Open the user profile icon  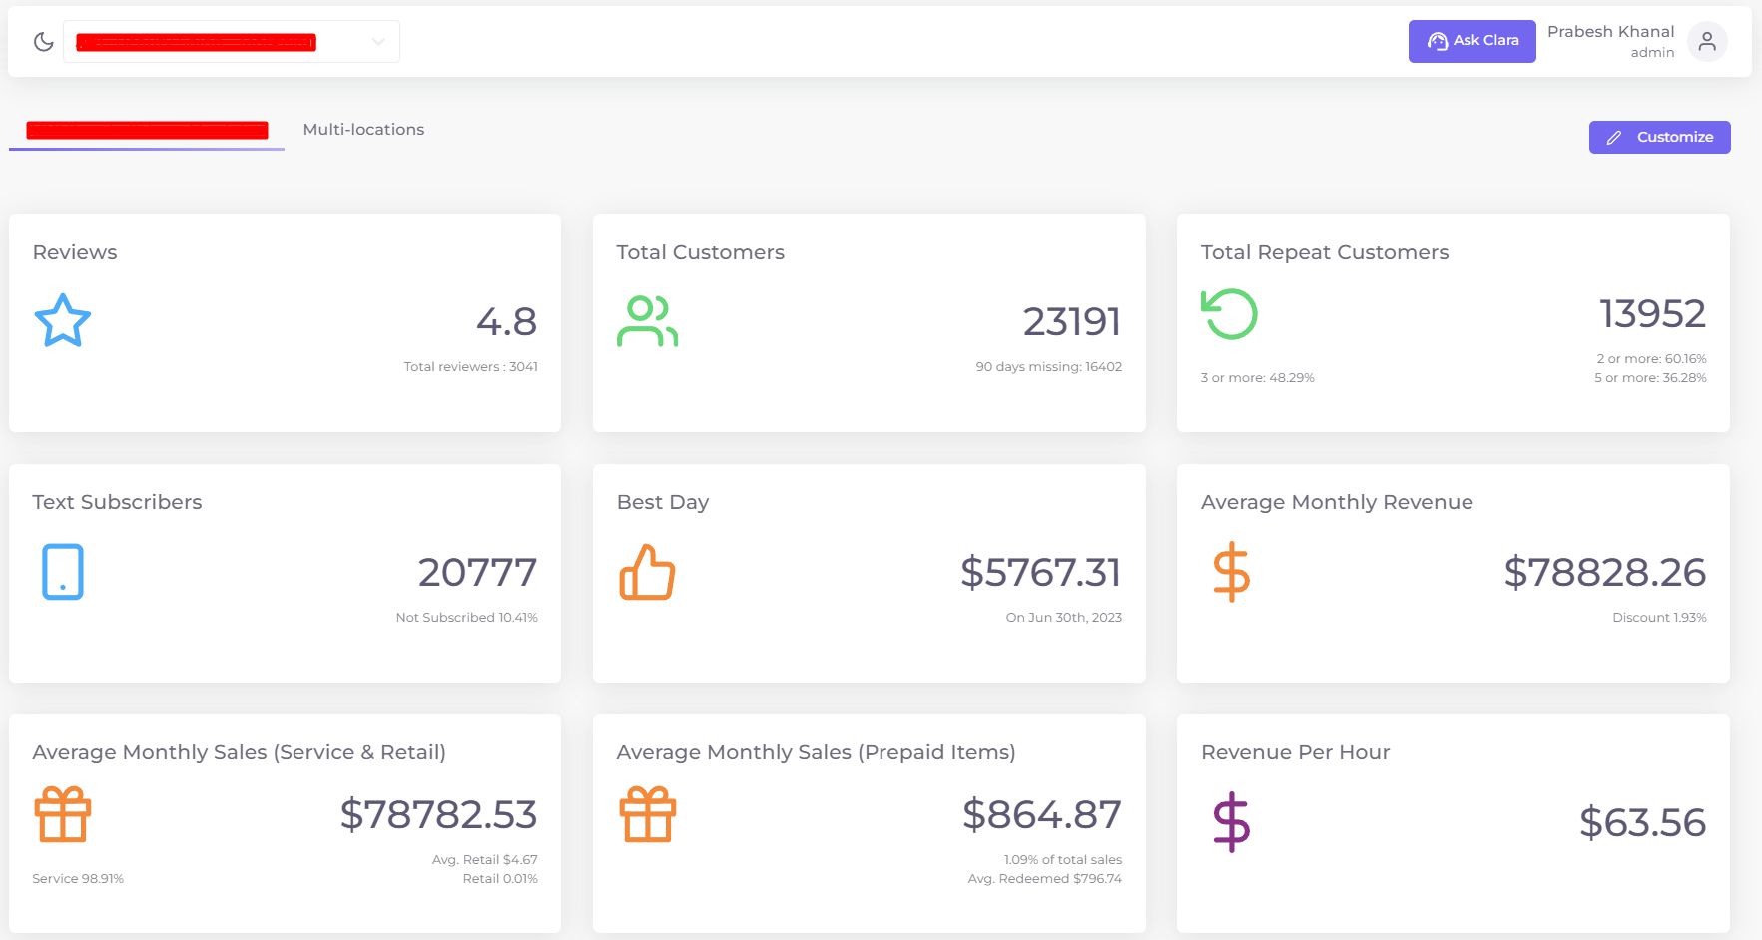1707,41
